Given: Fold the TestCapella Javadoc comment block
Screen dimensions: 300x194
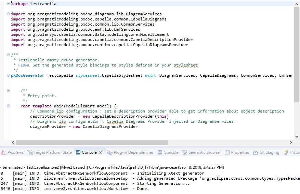Looking at the screenshot, I should (x=8, y=55).
